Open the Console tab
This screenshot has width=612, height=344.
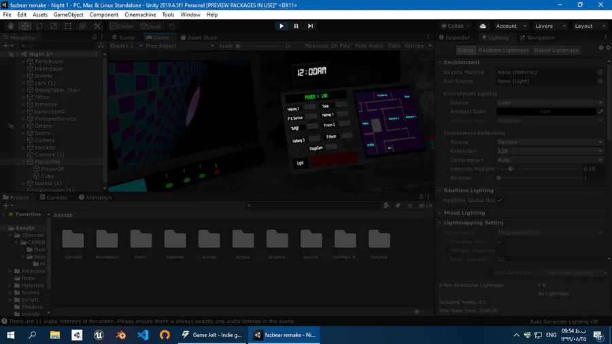point(54,197)
